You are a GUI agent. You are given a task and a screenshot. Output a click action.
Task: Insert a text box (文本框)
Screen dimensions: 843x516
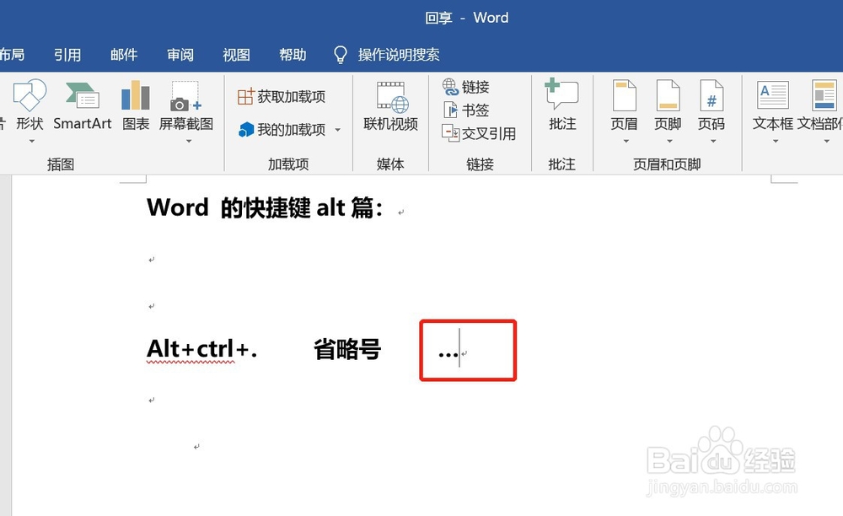pos(772,105)
